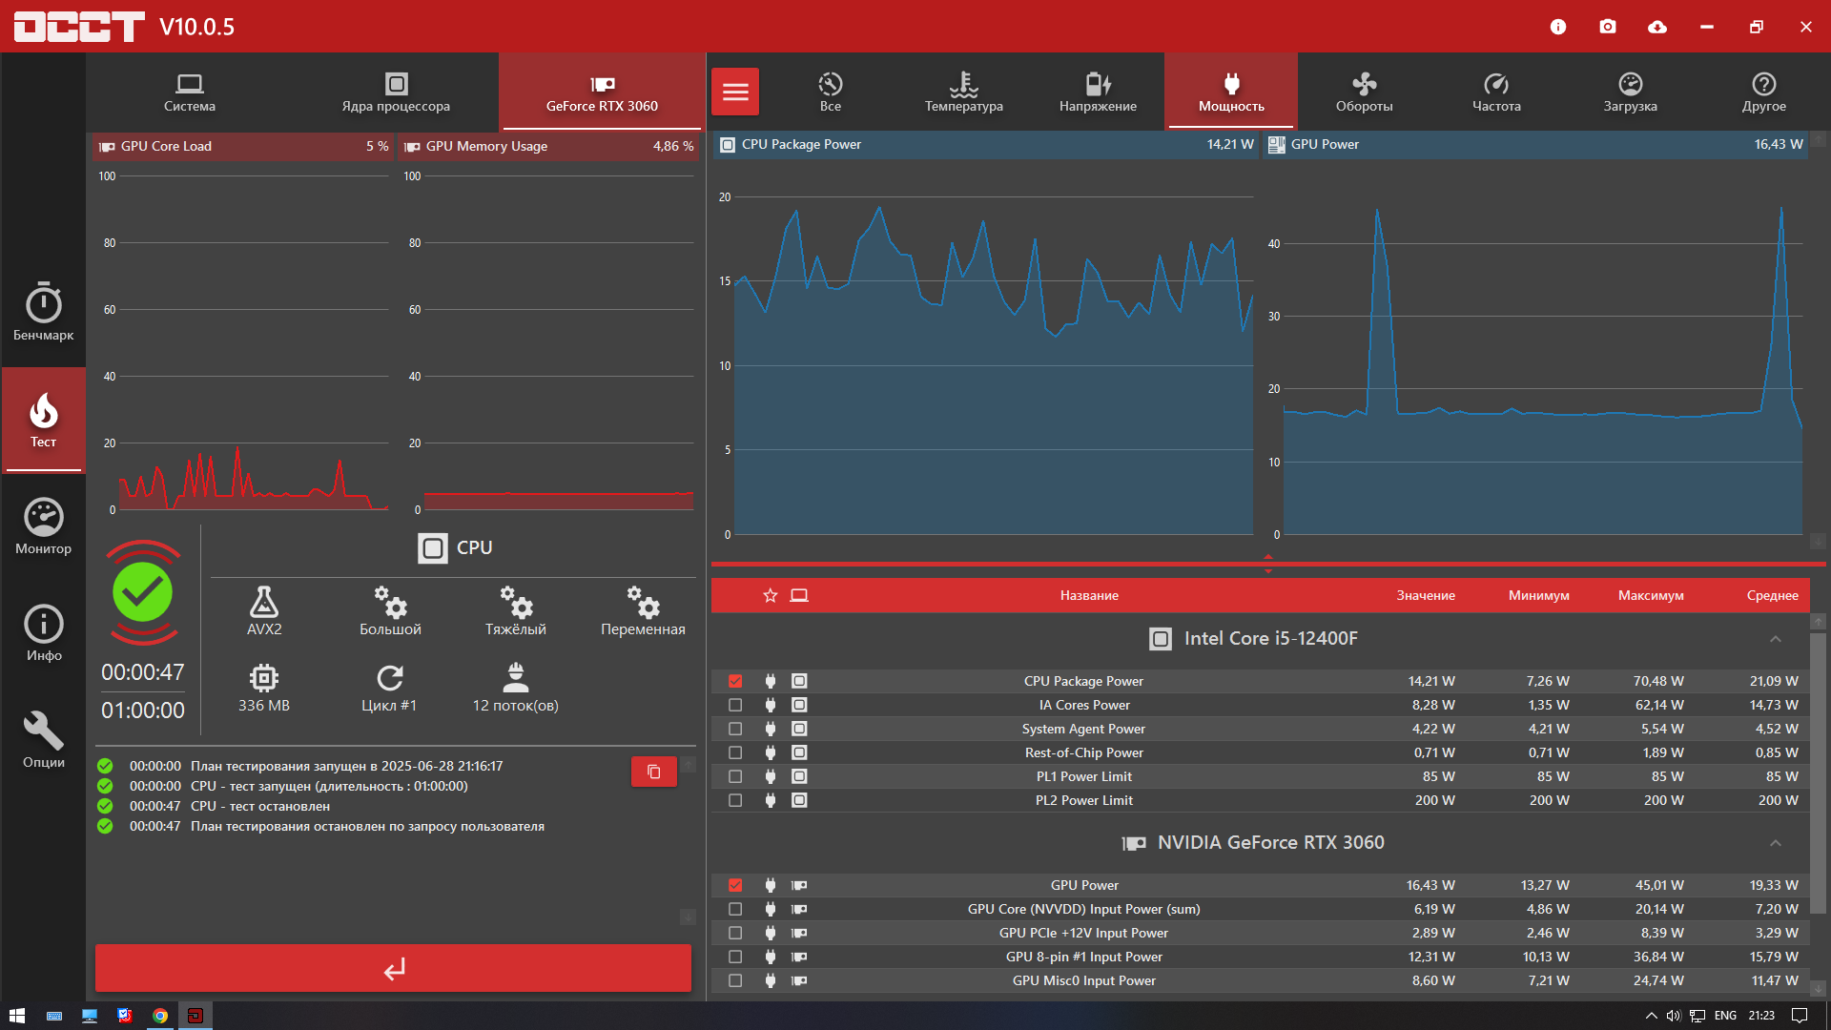Check the IA Cores Power checkbox
Image resolution: width=1831 pixels, height=1030 pixels.
click(x=735, y=705)
